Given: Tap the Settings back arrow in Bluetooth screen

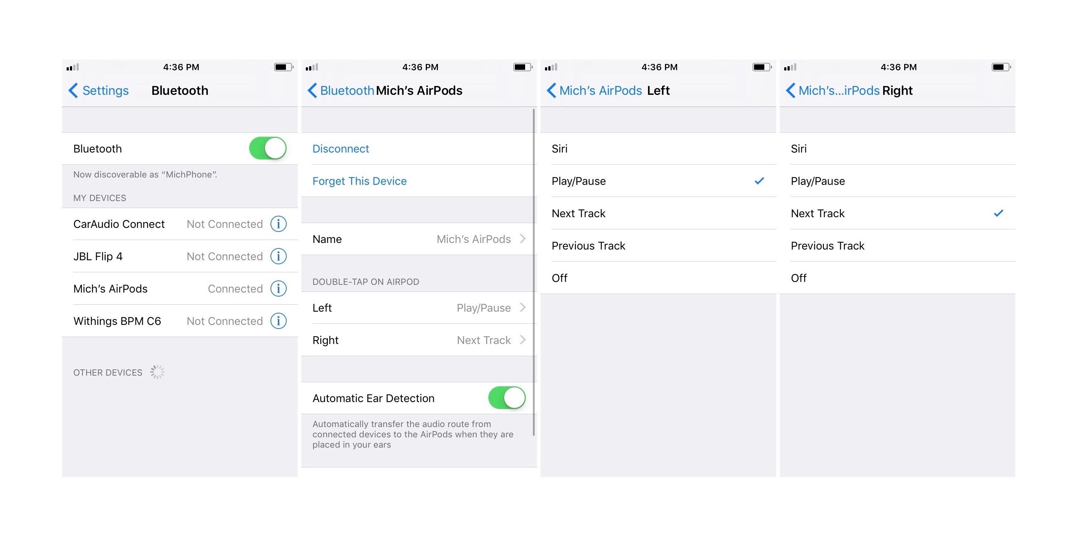Looking at the screenshot, I should point(69,90).
